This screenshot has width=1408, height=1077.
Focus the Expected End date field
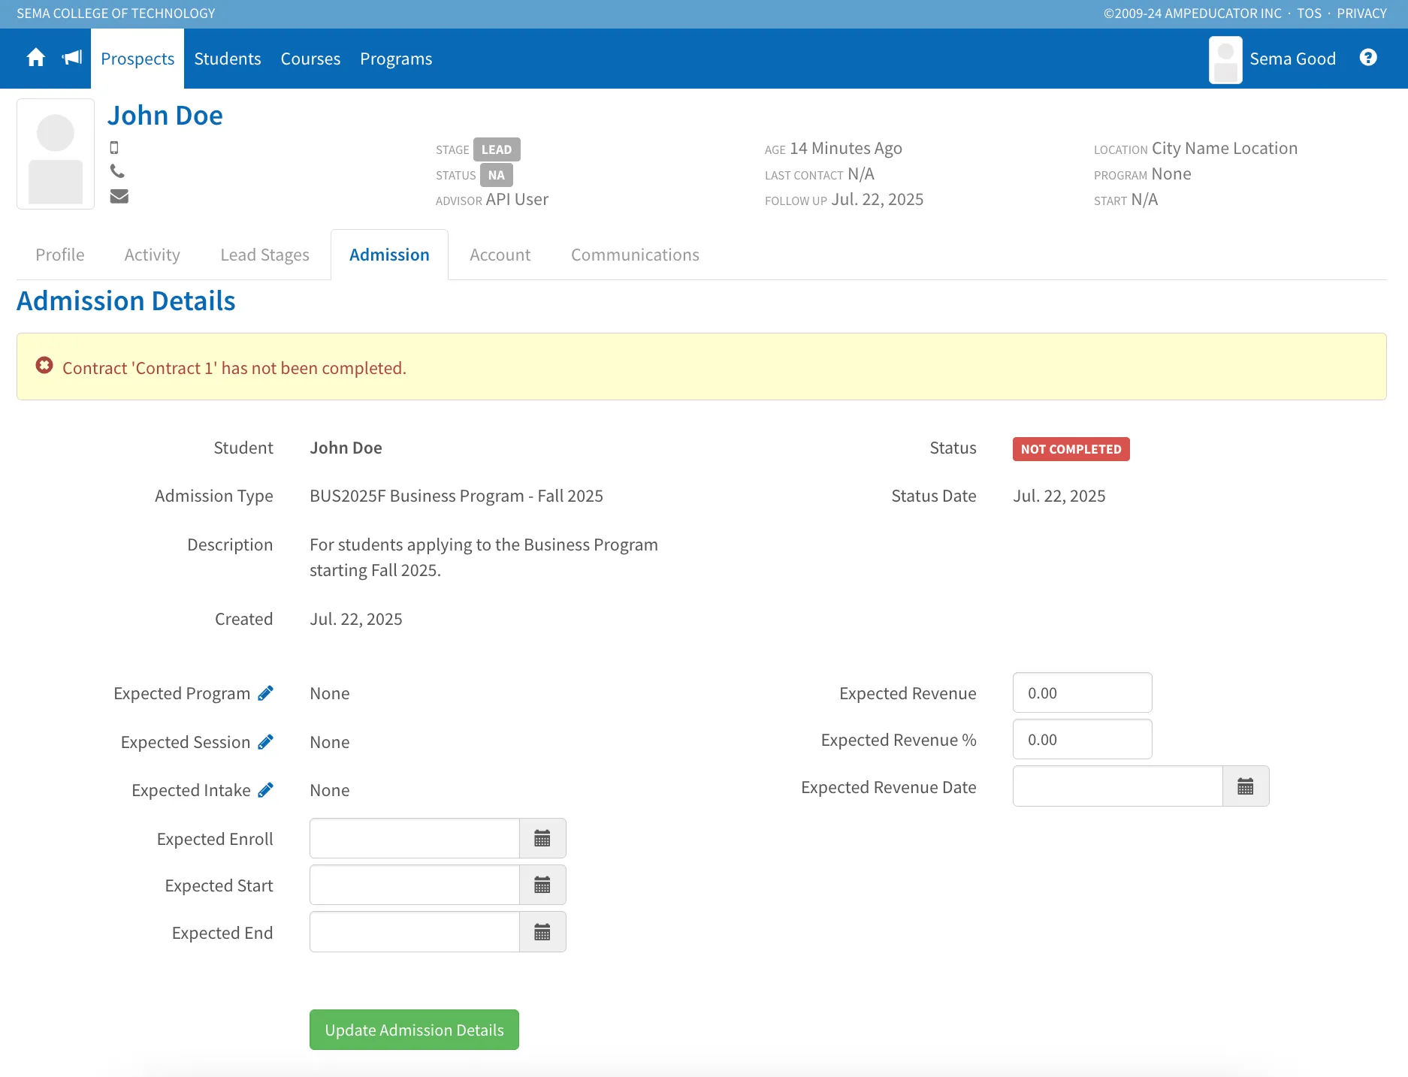(x=414, y=932)
